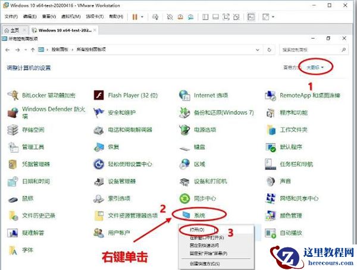This screenshot has width=357, height=270.
Task: Click the 恢复 recovery icon
Action: [99, 147]
